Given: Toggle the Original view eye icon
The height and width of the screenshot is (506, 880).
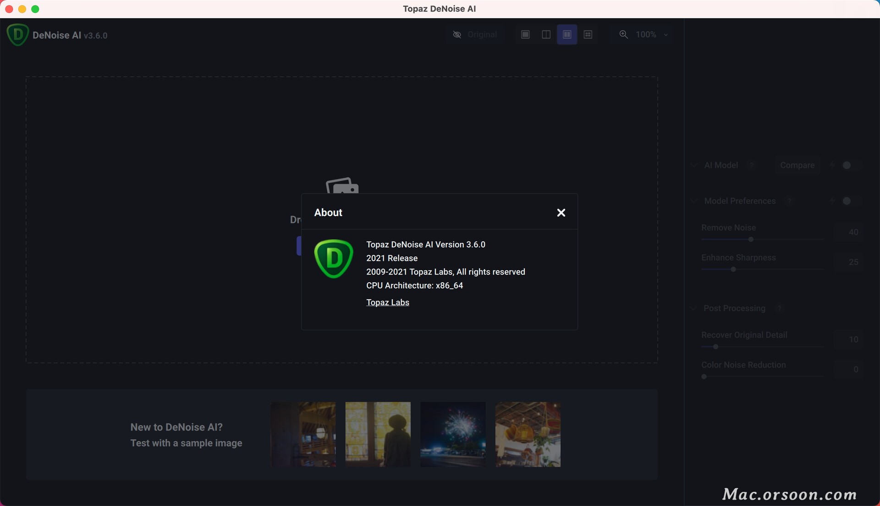Looking at the screenshot, I should (457, 35).
